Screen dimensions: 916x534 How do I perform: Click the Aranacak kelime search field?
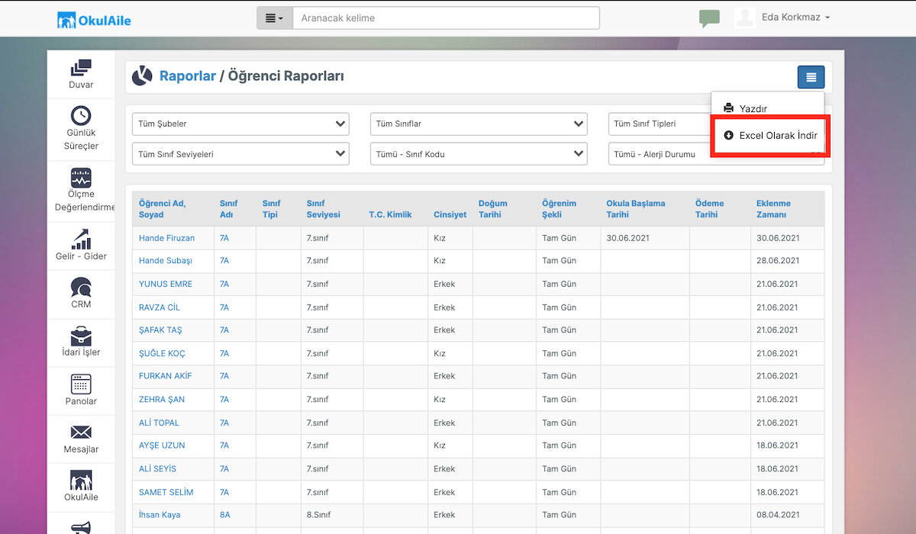coord(446,18)
